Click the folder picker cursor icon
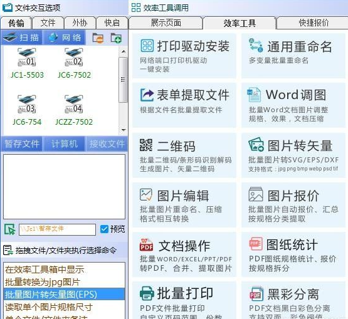This screenshot has height=319, width=348. click(10, 229)
